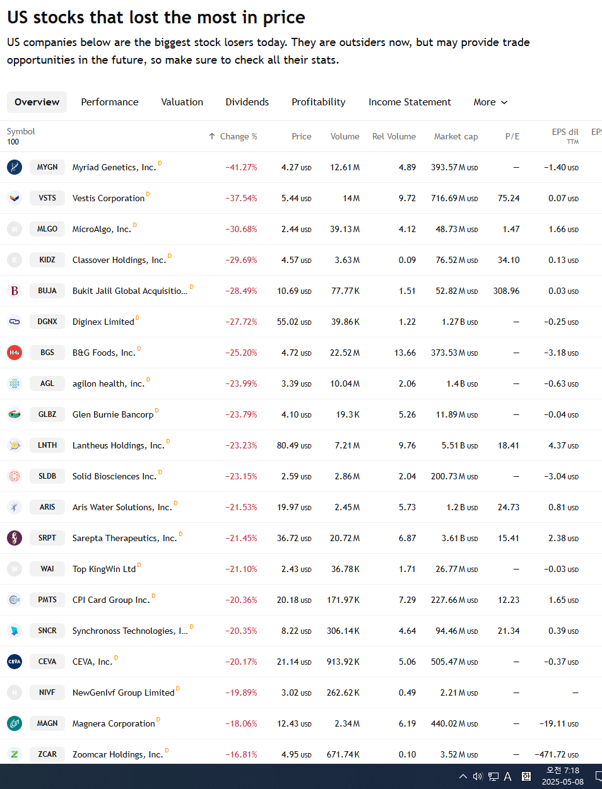
Task: Click Lantheus Holdings, Inc. company name
Action: pyautogui.click(x=119, y=445)
